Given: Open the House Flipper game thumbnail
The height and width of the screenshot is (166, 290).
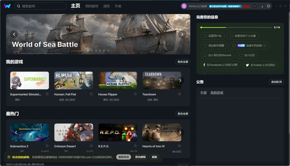Looking at the screenshot, I should click(x=118, y=81).
